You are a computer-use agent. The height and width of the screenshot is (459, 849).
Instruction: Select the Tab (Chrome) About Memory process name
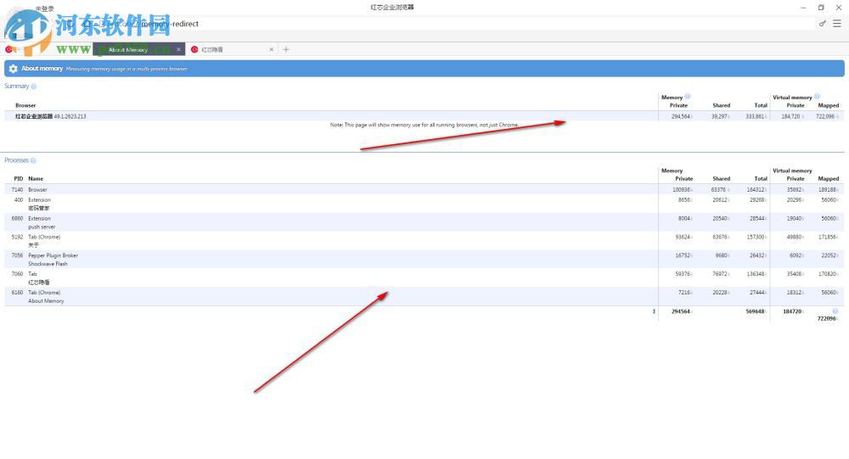point(46,297)
